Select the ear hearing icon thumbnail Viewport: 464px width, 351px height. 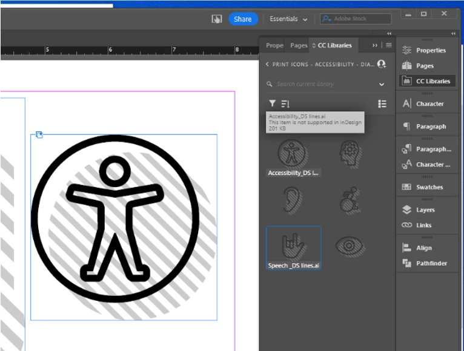click(292, 200)
